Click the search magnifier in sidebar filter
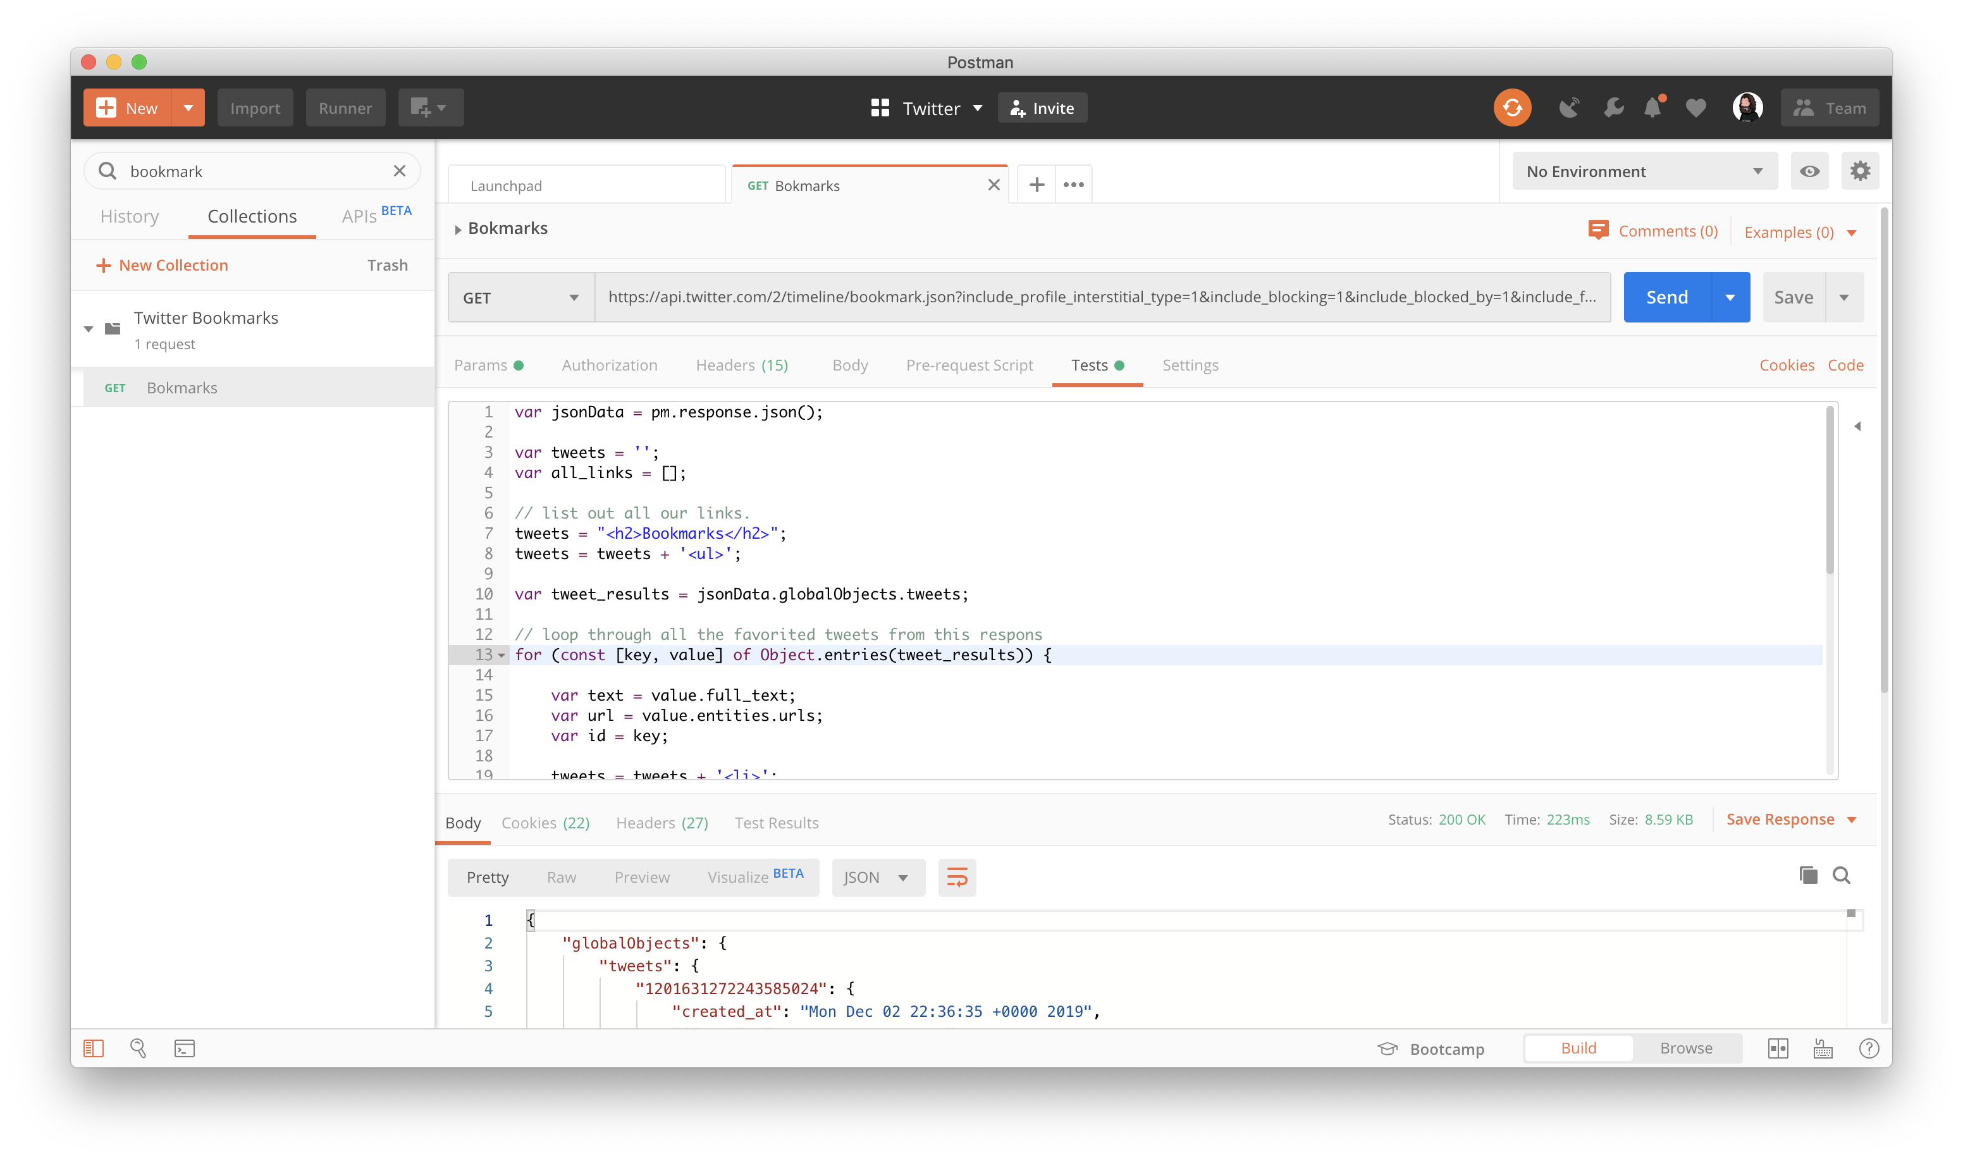The image size is (1963, 1161). coord(108,171)
